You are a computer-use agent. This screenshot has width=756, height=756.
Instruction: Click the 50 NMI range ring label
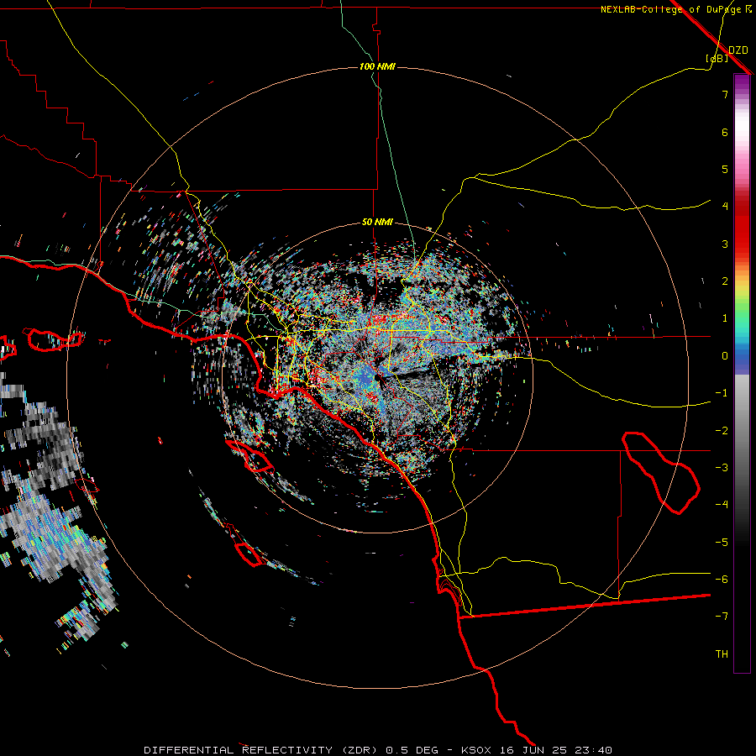pos(377,223)
